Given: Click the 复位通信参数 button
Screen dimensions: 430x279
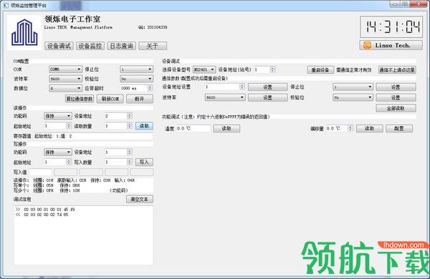Looking at the screenshot, I should click(x=80, y=99).
